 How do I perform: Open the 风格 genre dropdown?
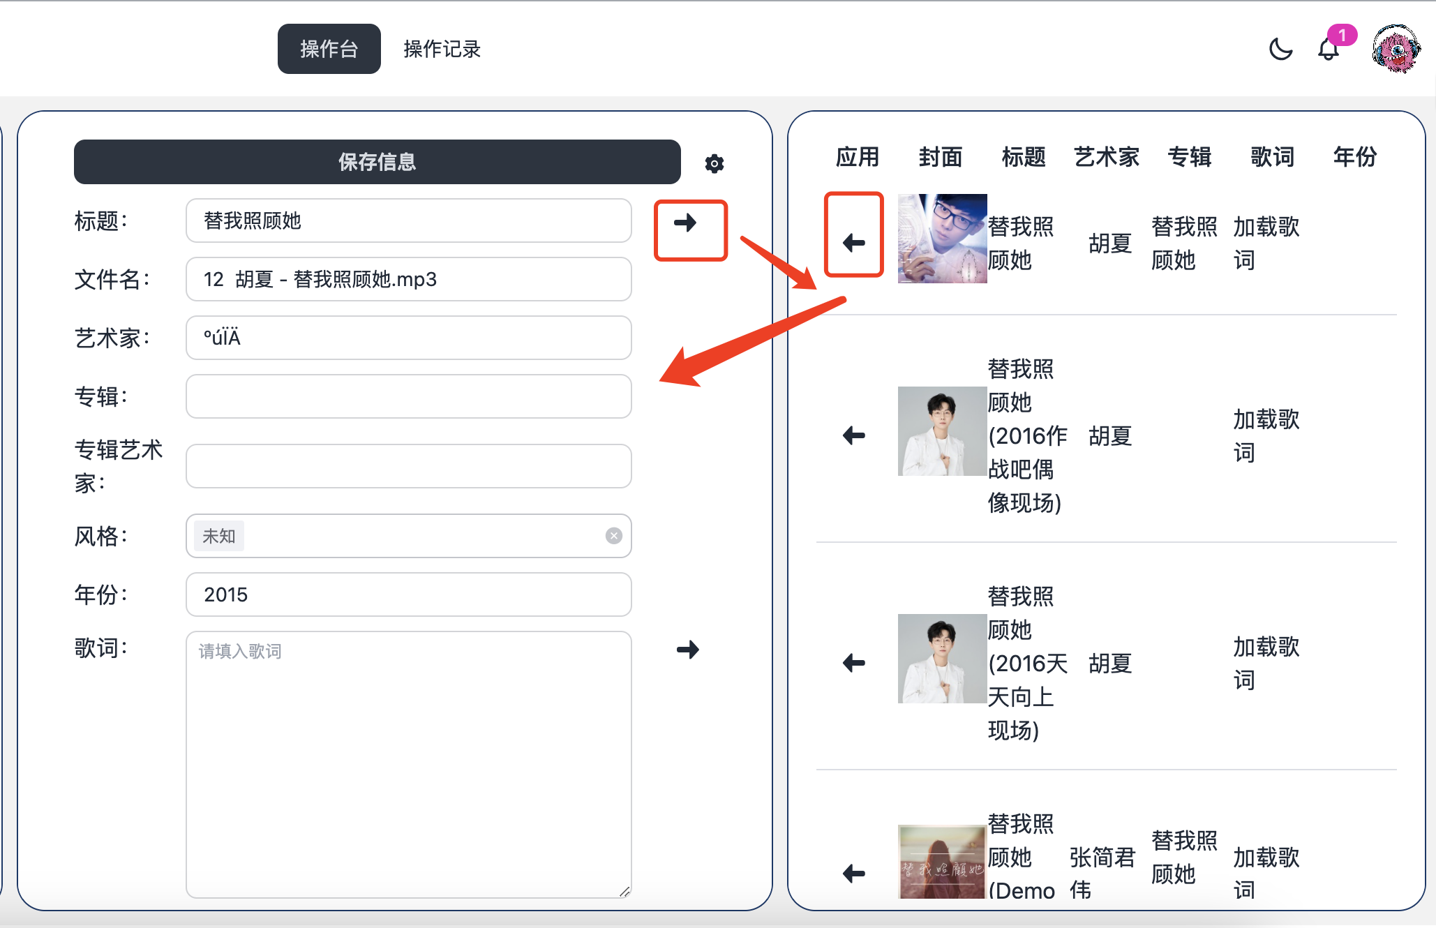click(419, 536)
